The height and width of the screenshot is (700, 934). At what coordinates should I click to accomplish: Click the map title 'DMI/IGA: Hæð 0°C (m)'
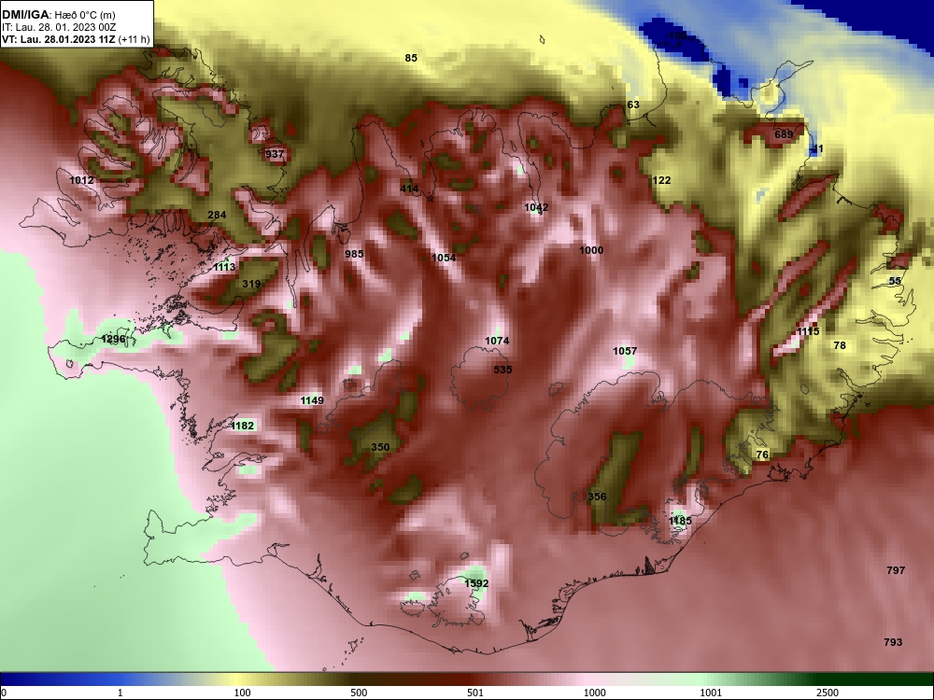click(58, 15)
